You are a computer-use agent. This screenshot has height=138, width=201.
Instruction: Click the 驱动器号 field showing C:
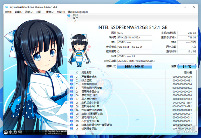coord(135,52)
